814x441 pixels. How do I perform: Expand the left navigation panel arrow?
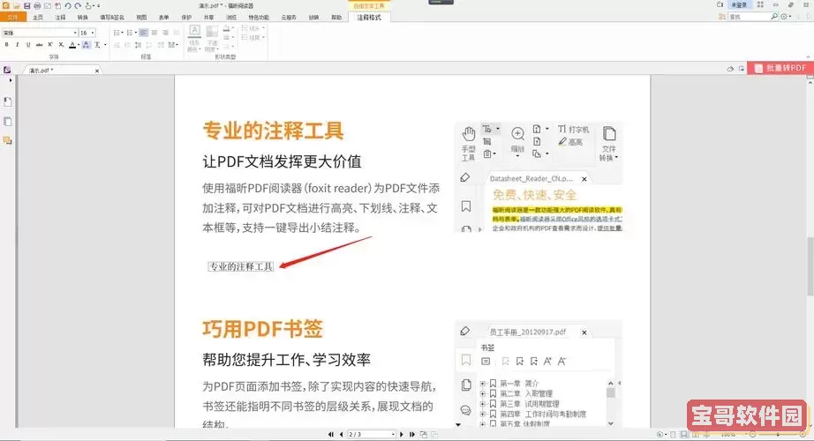tap(11, 80)
